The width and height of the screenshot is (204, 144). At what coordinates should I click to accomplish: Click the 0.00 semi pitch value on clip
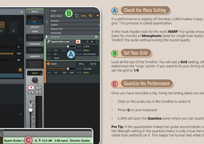(61, 141)
